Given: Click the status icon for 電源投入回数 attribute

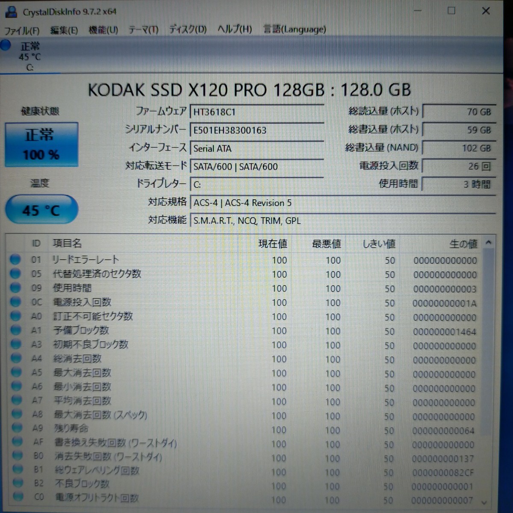Looking at the screenshot, I should (15, 302).
